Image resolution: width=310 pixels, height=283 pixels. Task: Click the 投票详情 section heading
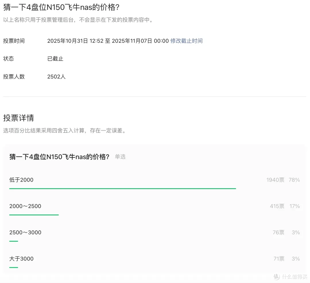(19, 118)
